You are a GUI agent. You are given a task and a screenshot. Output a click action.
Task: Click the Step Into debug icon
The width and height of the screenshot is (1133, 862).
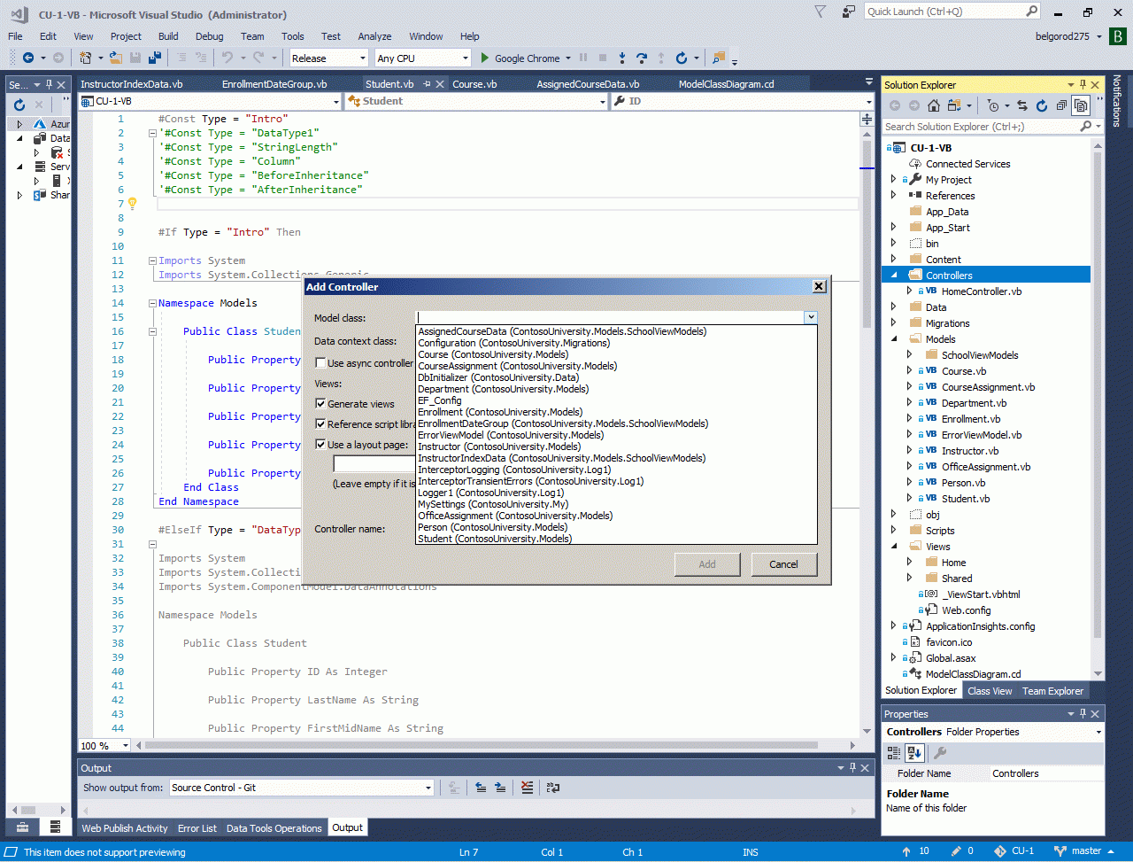pyautogui.click(x=622, y=58)
